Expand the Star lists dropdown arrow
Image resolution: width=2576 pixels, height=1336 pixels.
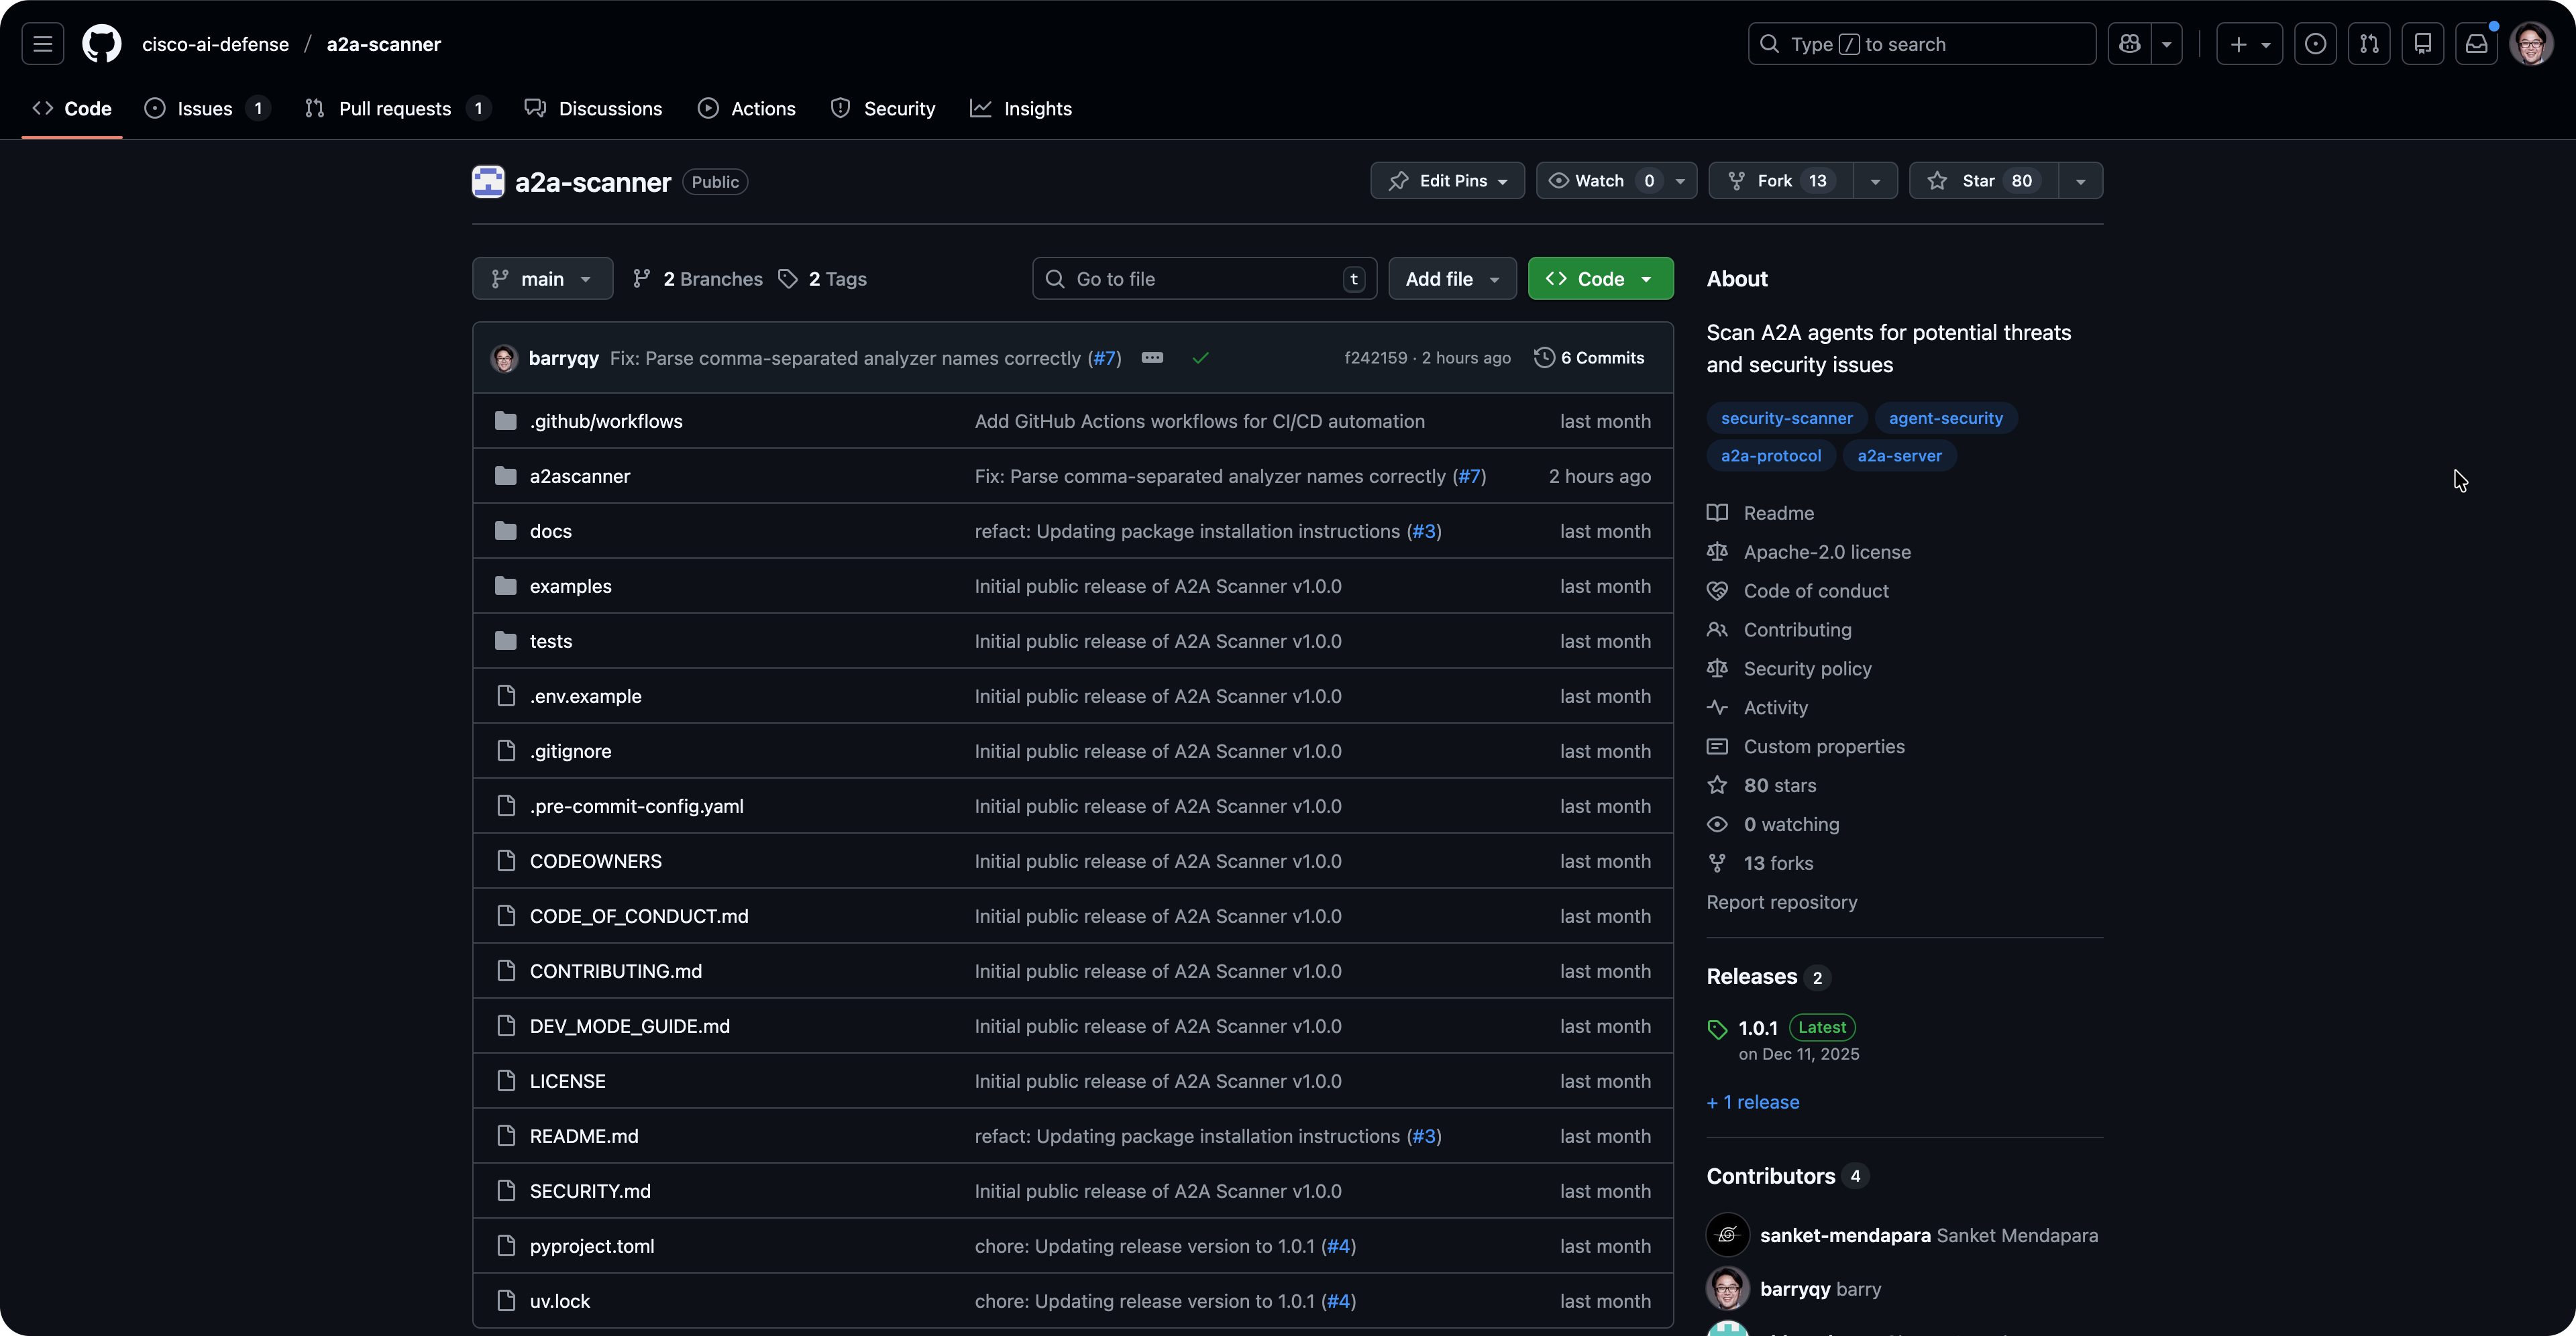click(x=2080, y=181)
